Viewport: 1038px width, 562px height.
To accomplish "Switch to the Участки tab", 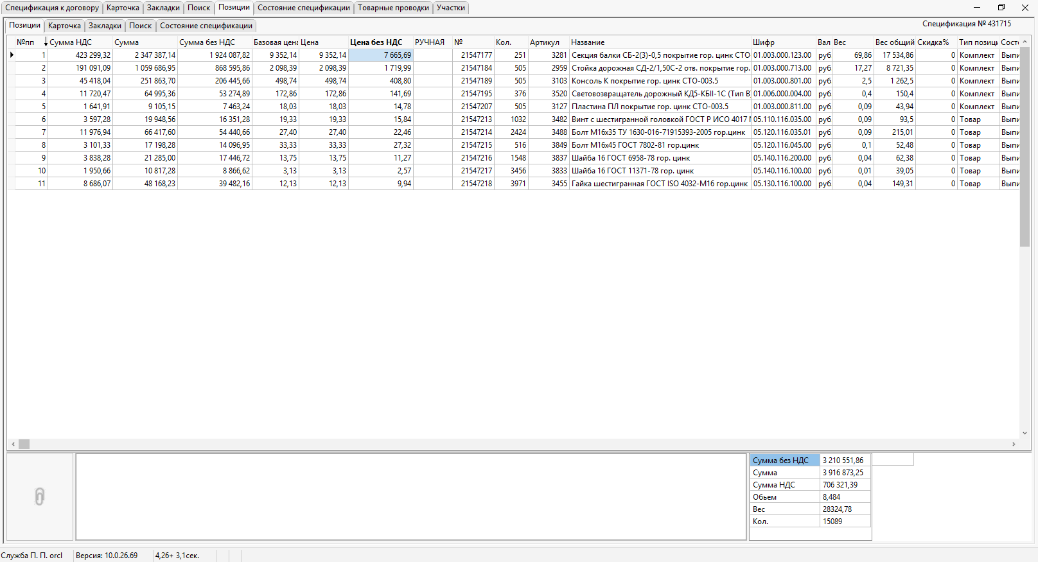I will click(451, 8).
